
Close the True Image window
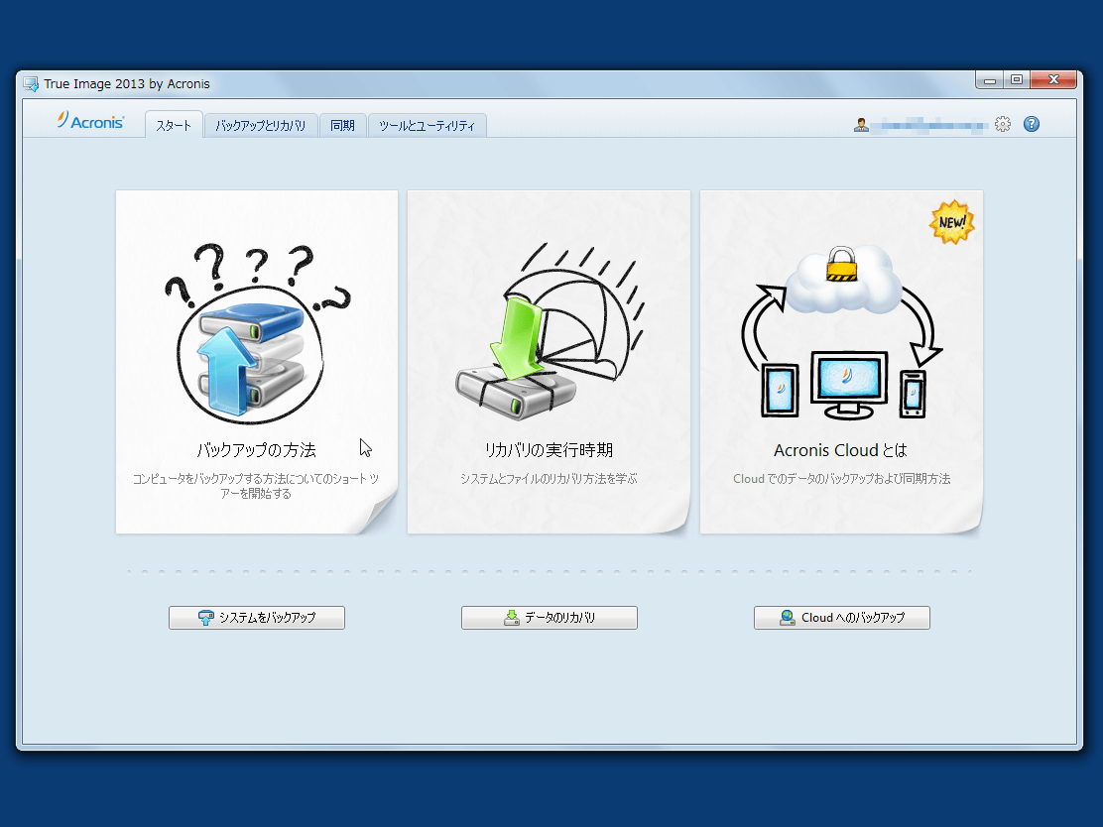(x=1053, y=80)
